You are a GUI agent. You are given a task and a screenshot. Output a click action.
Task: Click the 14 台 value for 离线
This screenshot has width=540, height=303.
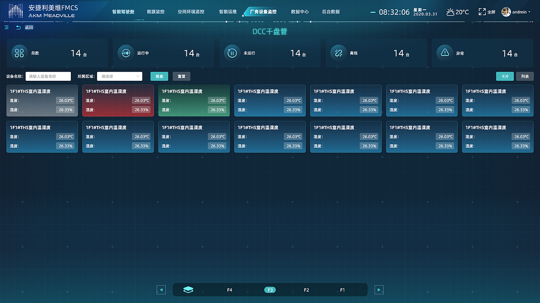click(x=401, y=53)
